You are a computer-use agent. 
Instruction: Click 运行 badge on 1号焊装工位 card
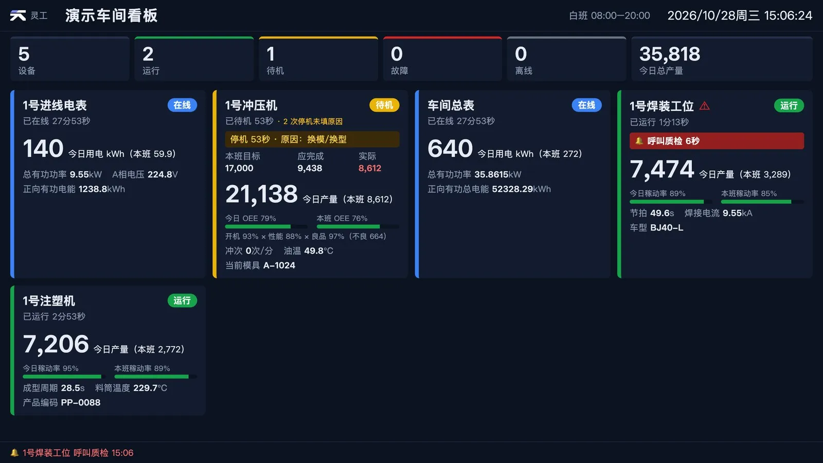789,105
